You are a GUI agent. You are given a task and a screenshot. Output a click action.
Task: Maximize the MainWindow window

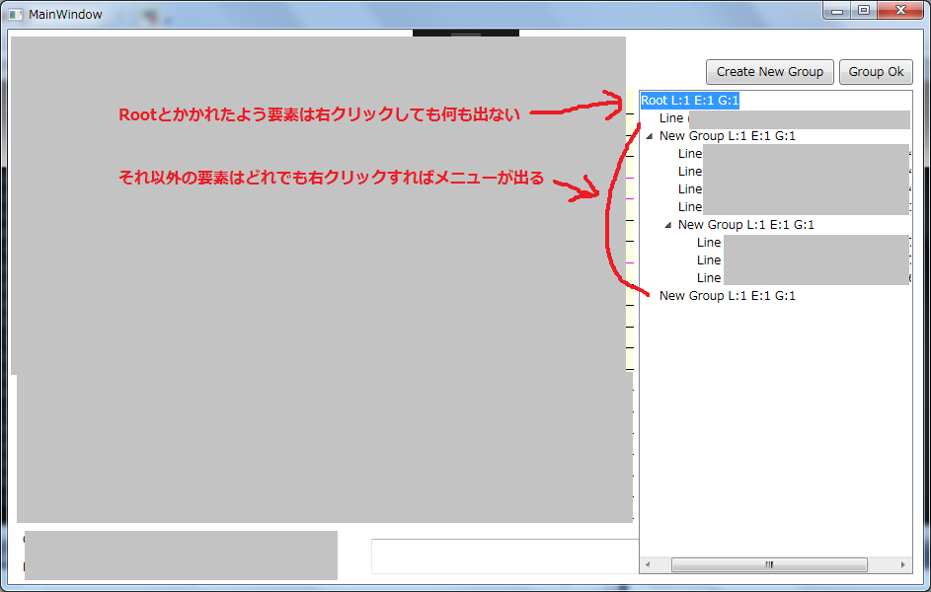point(864,11)
